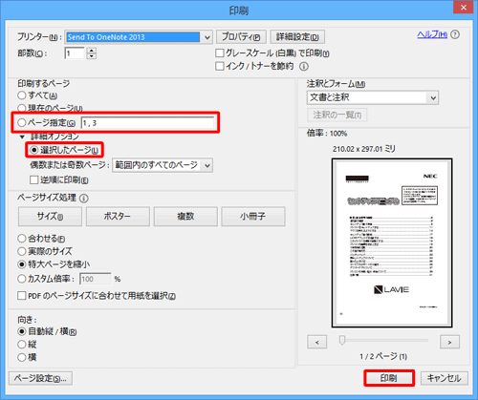Click the help question mark icon
The image size is (478, 400).
pyautogui.click(x=455, y=34)
